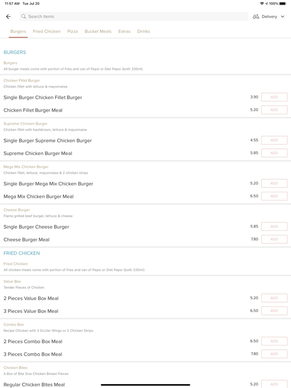Viewport: 291px width, 388px height.
Task: Add Supreme Chicken Burger Meal
Action: pyautogui.click(x=274, y=153)
